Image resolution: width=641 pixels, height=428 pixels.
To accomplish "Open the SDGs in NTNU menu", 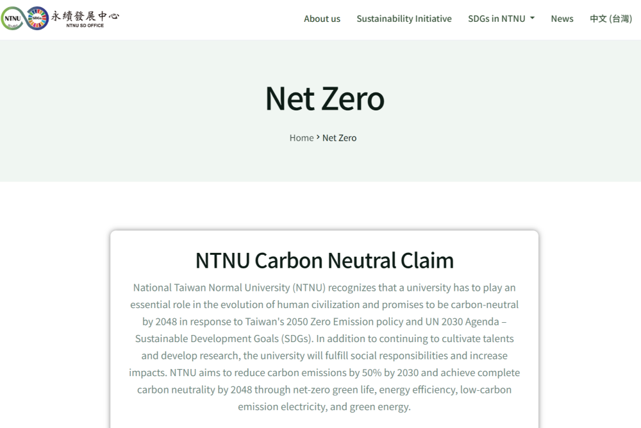I will (497, 19).
